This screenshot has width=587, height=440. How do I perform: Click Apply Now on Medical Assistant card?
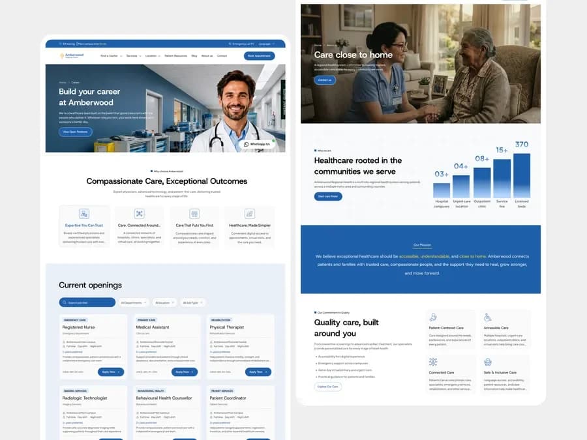[x=185, y=372]
